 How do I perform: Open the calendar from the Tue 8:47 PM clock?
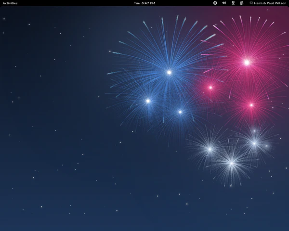point(144,3)
